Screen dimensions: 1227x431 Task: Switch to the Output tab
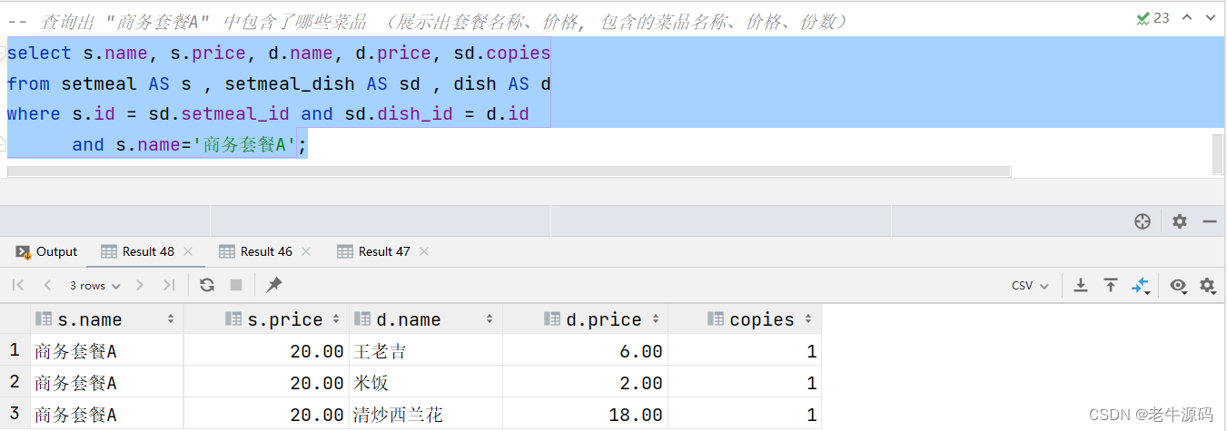[47, 251]
